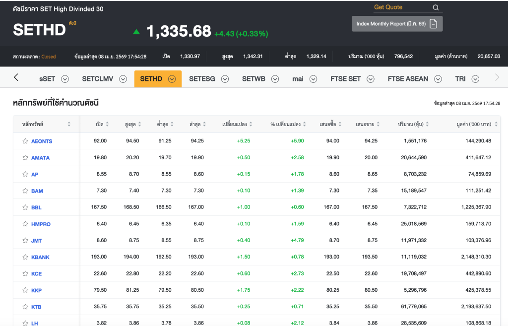Switch to the sSET index tab

pos(47,79)
